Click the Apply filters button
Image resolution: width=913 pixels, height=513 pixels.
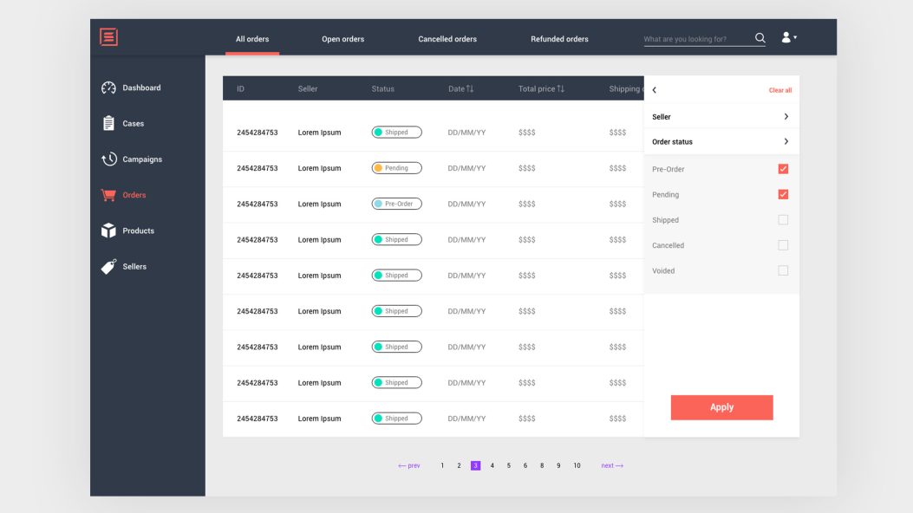pos(721,406)
